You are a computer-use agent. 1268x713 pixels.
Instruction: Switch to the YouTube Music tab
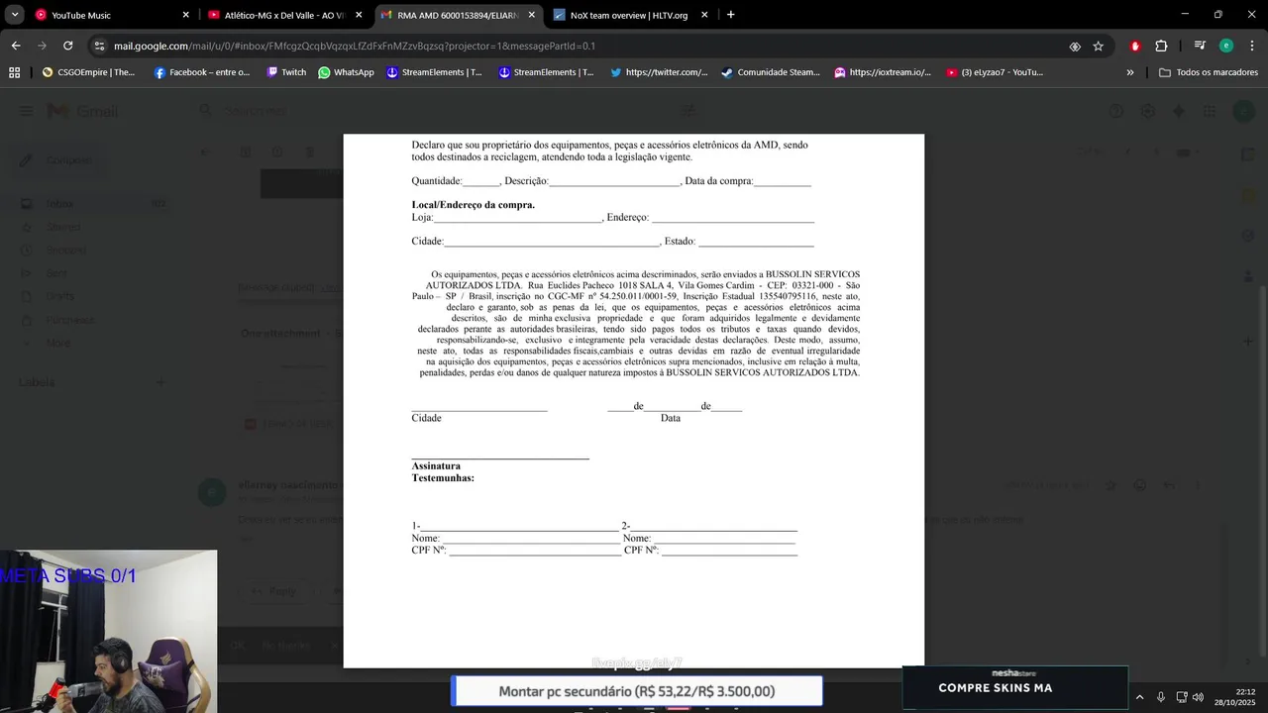pos(111,15)
